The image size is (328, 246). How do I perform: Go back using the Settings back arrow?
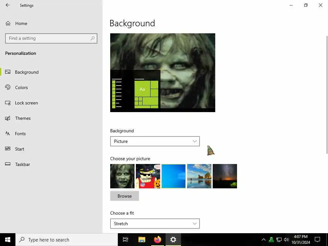8,5
